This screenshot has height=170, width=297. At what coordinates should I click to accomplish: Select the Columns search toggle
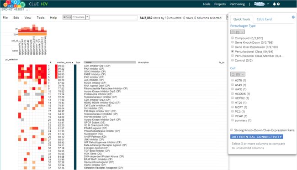79,17
